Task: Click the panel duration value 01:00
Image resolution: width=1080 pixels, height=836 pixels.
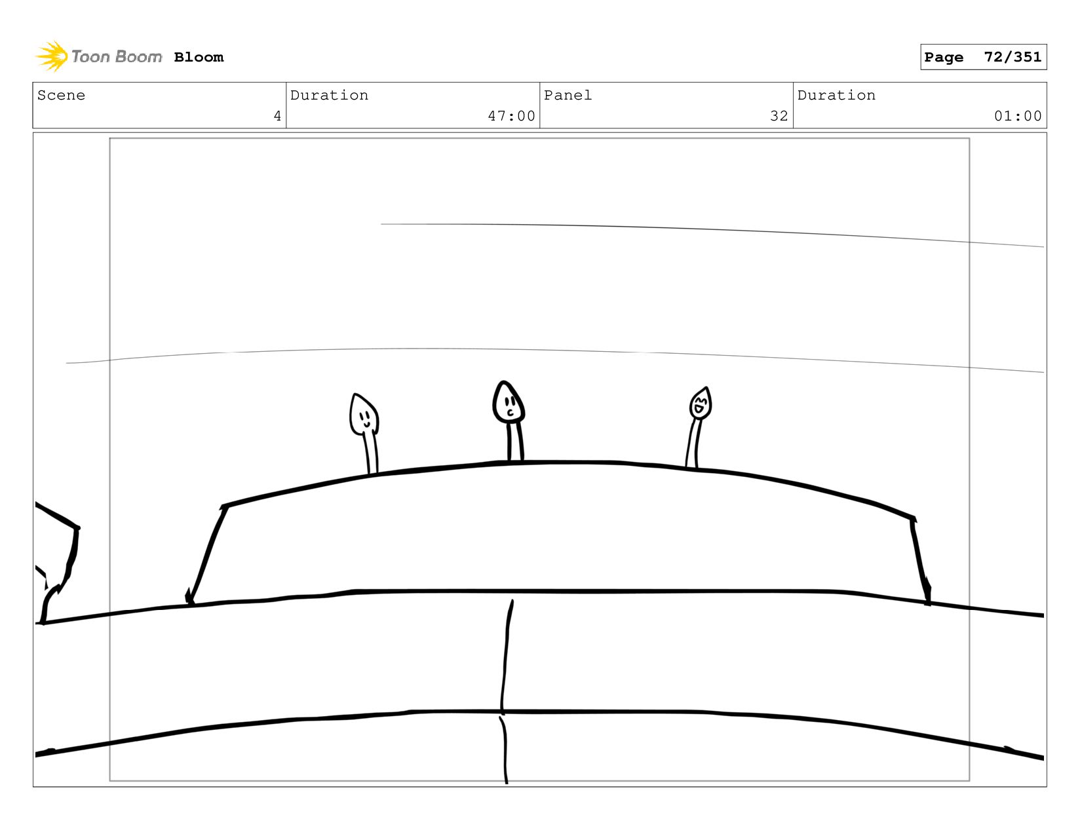Action: [x=1018, y=116]
